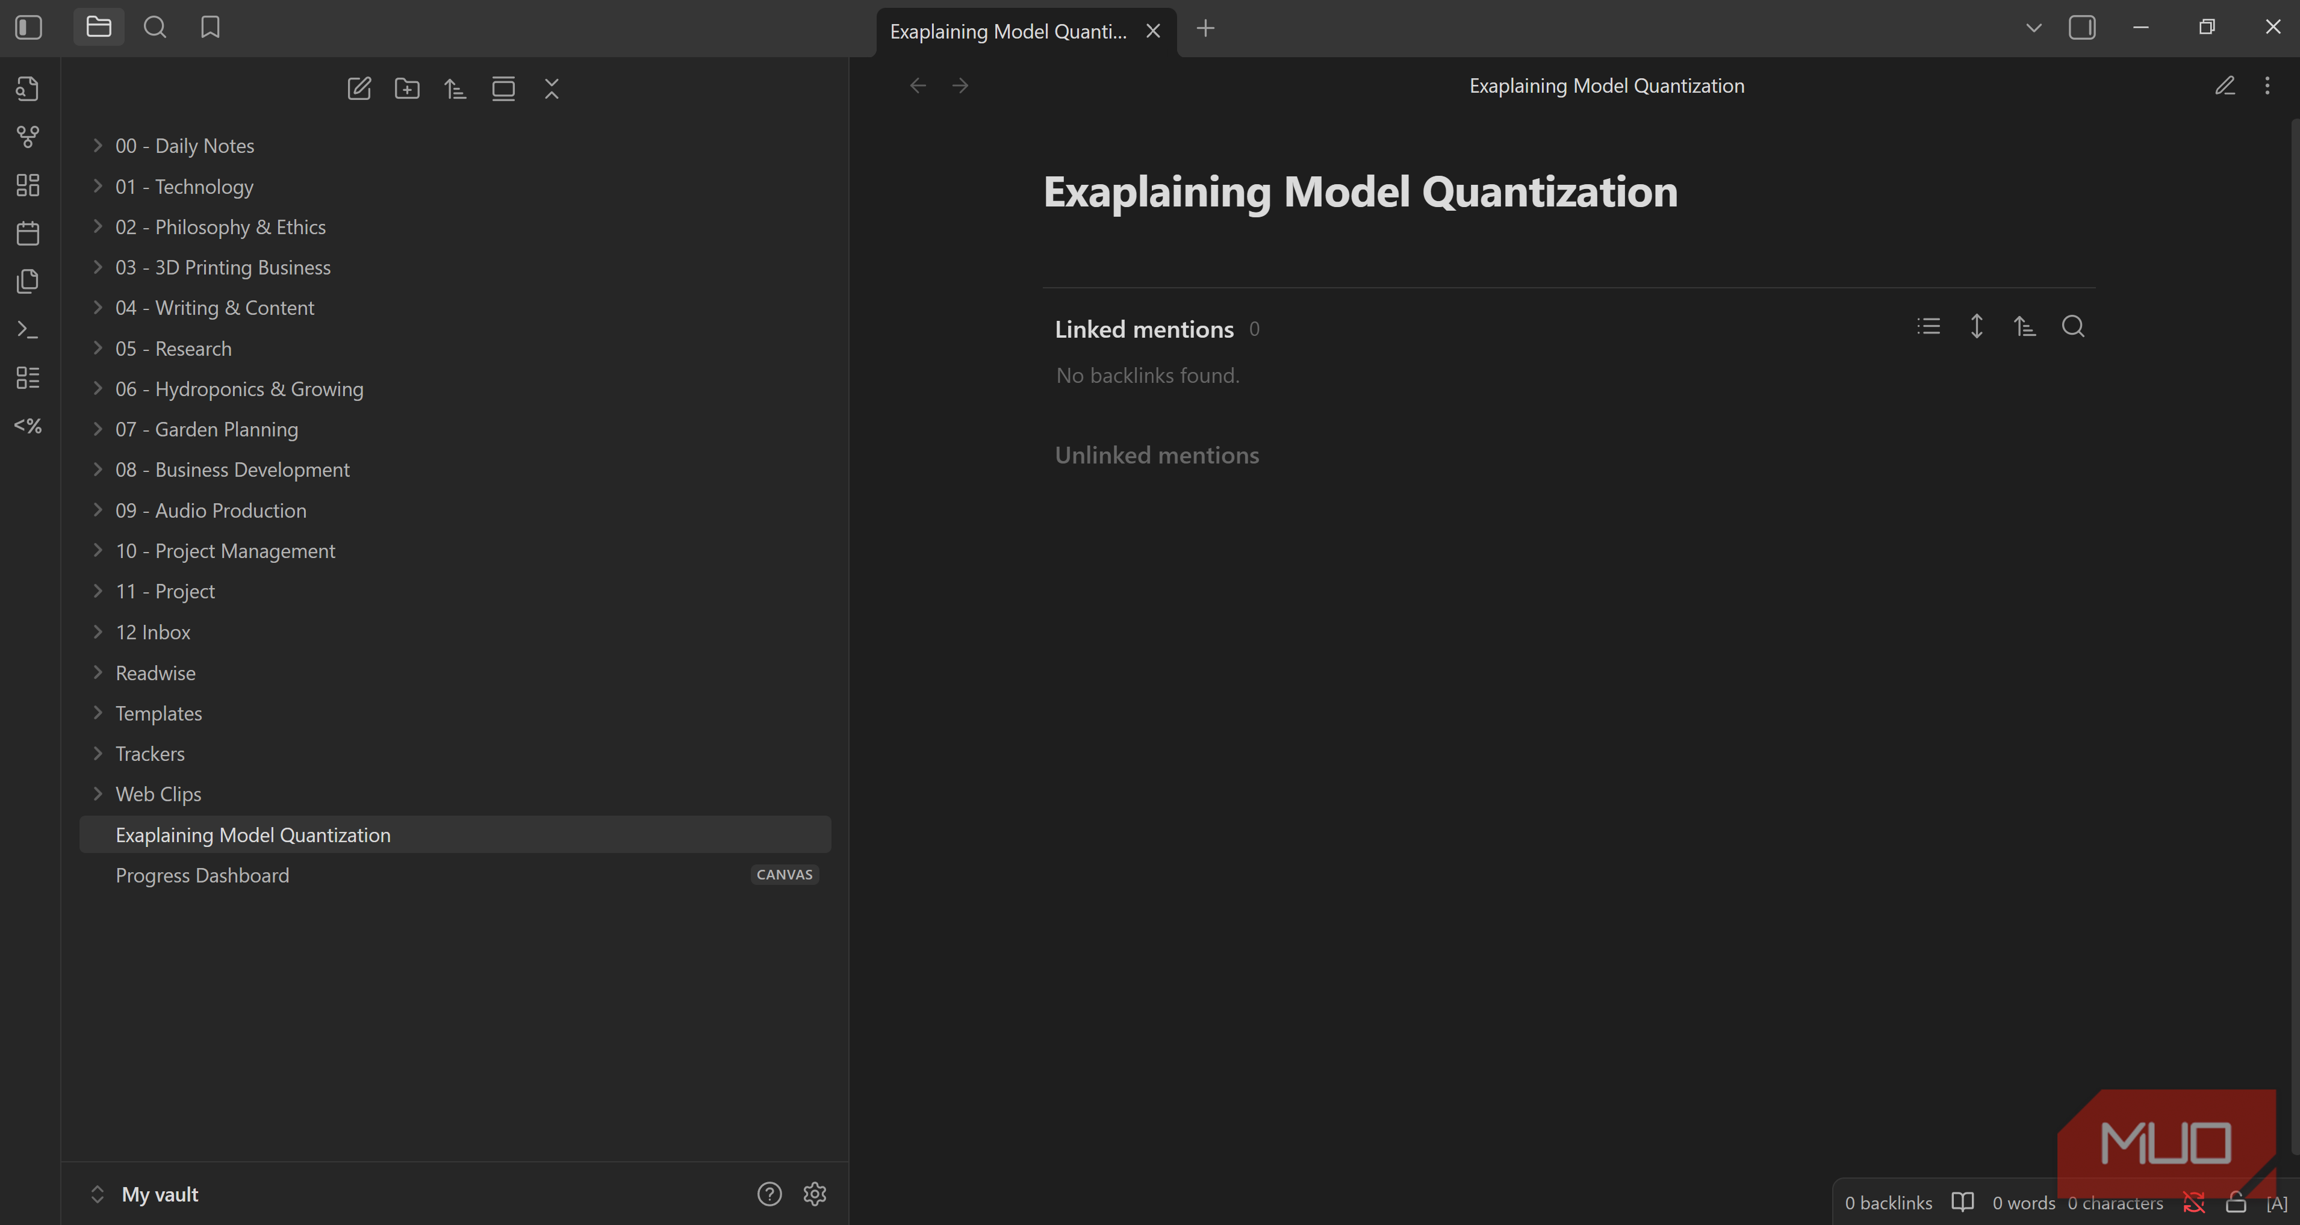2300x1225 pixels.
Task: Click the tasks list ribbon icon
Action: [x=28, y=377]
